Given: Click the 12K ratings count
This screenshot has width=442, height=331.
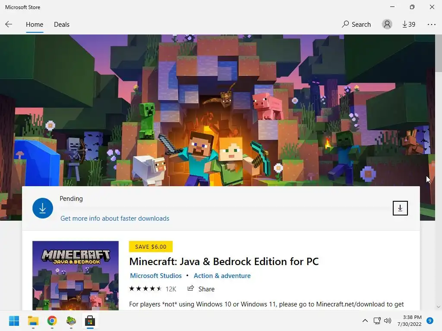Looking at the screenshot, I should pos(171,289).
